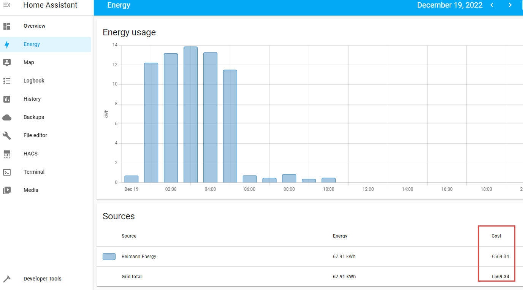Click the File editor wrench icon
Screen dimensions: 523x290
point(7,135)
